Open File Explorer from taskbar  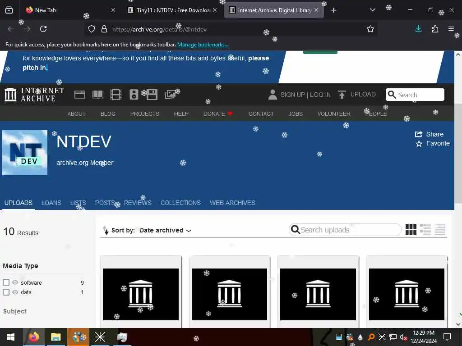55,337
